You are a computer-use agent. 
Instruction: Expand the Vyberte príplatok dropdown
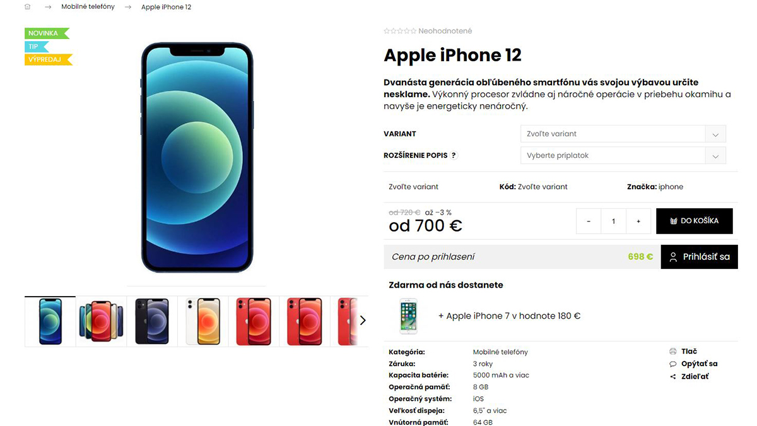(x=623, y=155)
